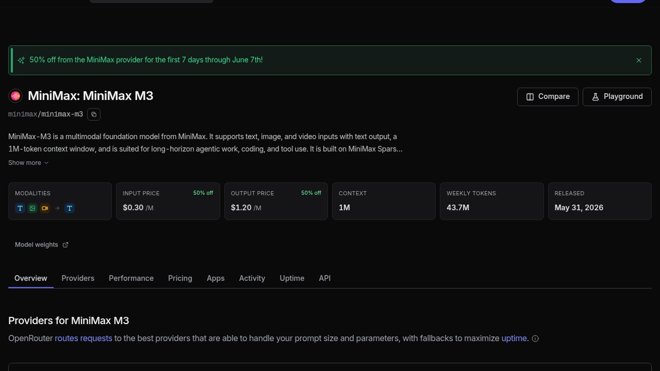Click the MODALITIES card label
Screen dimensions: 660x371
click(x=33, y=193)
